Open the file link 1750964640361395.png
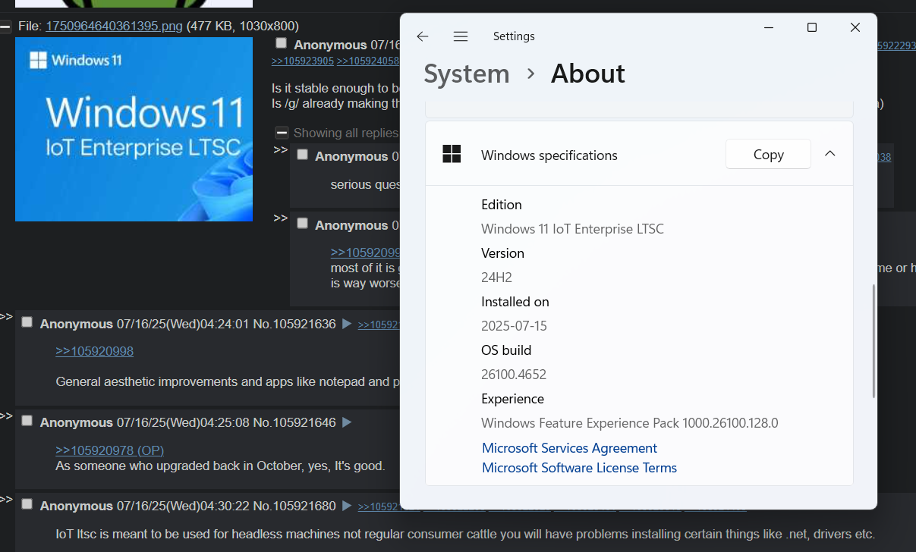This screenshot has width=916, height=552. [114, 26]
